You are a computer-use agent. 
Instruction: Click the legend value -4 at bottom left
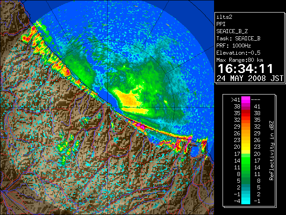tap(237, 201)
